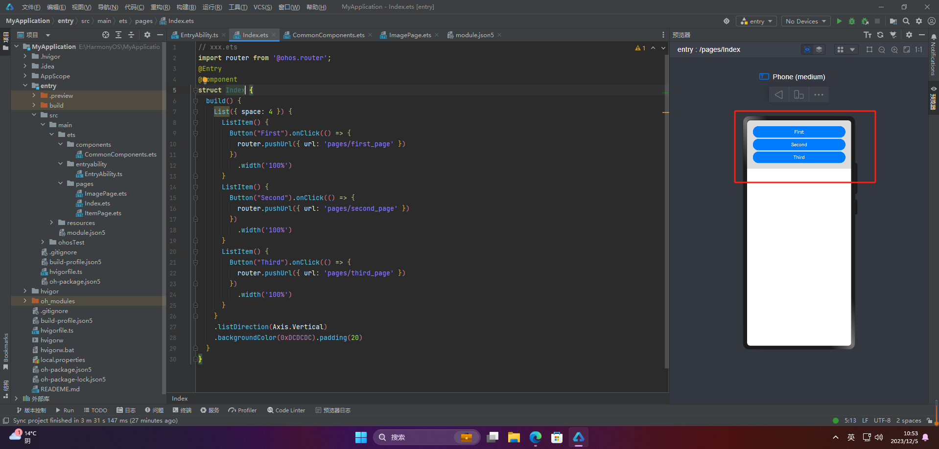Rotate the preview device orientation

[798, 94]
